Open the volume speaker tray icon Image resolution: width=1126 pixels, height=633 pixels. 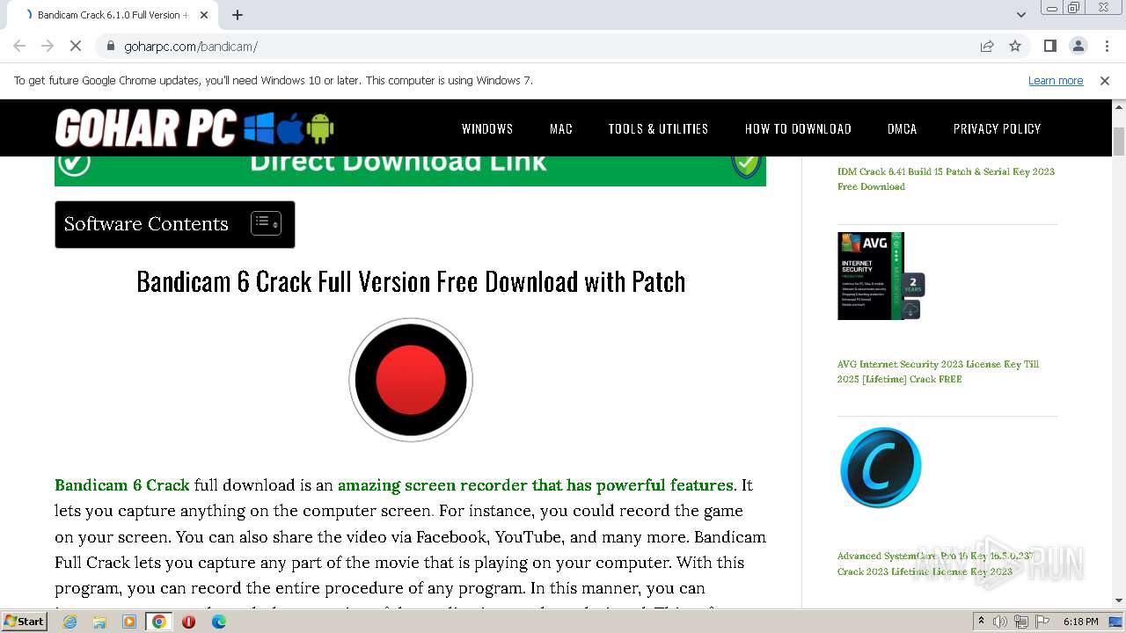1000,622
